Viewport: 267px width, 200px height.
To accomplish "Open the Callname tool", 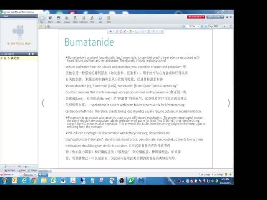I will tap(83, 20).
